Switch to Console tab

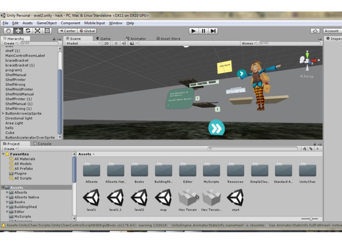pyautogui.click(x=42, y=144)
